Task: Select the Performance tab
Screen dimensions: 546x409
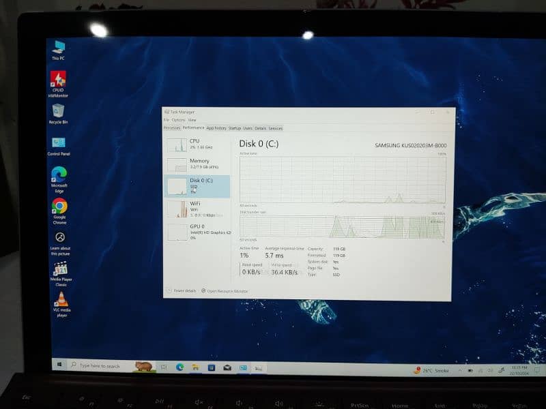Action: [193, 127]
